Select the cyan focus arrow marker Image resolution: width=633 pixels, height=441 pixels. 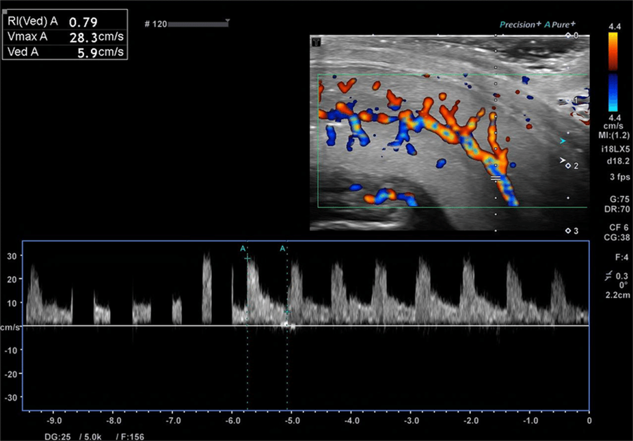point(562,141)
